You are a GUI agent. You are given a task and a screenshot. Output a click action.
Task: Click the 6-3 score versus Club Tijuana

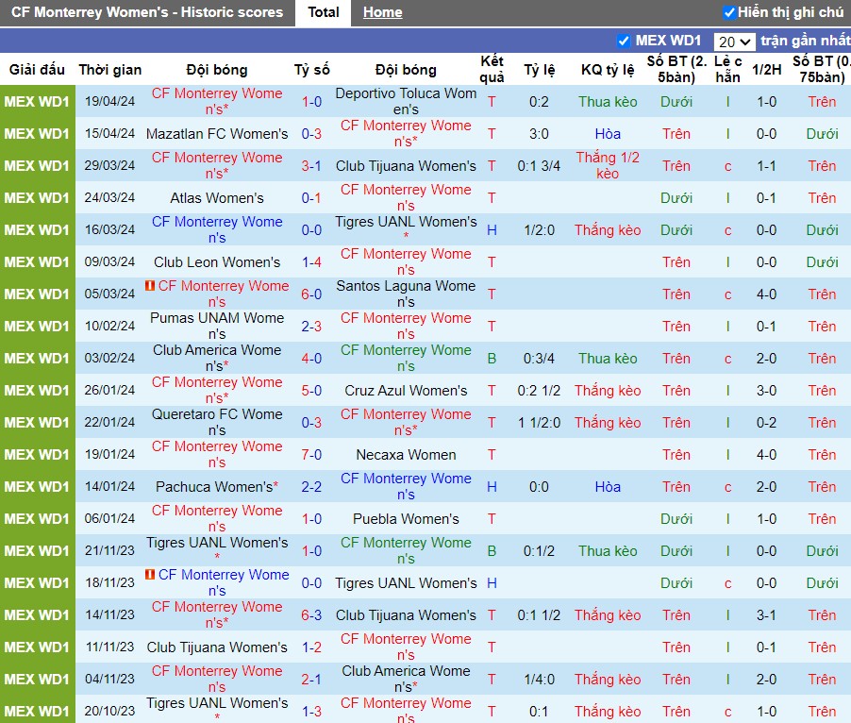coord(311,615)
